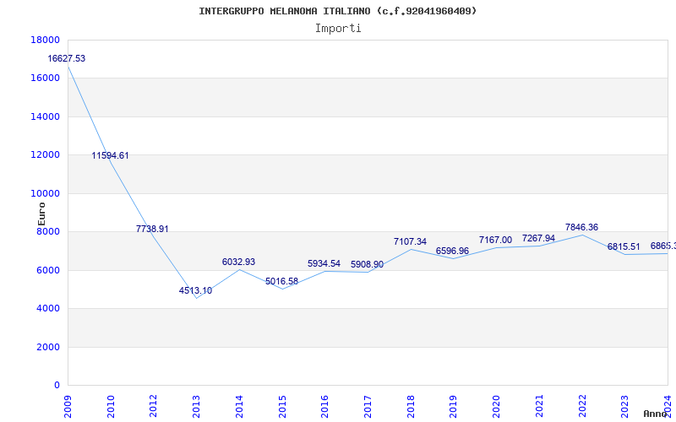Image resolution: width=676 pixels, height=422 pixels.
Task: Click the Importi subtitle
Action: pos(338,29)
